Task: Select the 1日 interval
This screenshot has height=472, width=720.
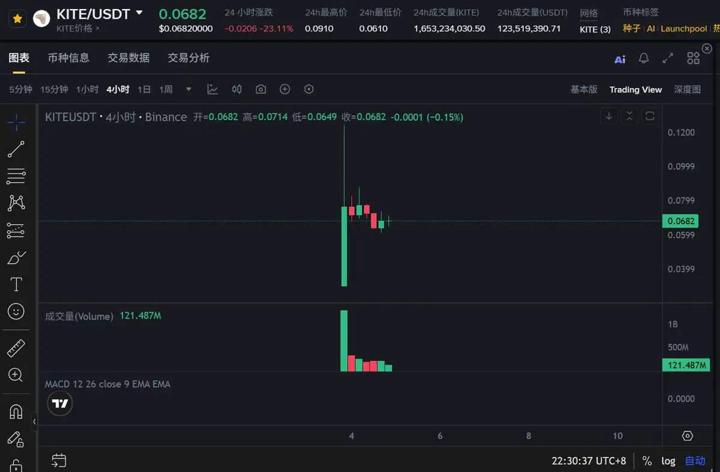Action: 144,89
